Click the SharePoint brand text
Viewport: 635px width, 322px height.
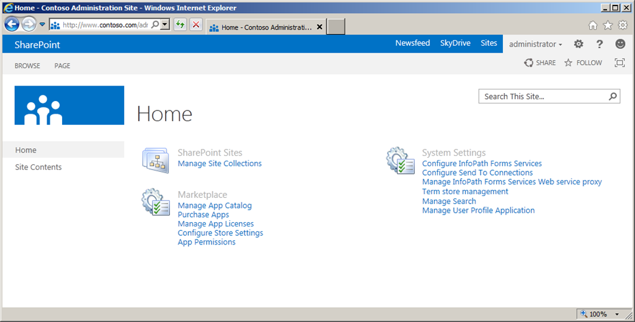pos(37,45)
